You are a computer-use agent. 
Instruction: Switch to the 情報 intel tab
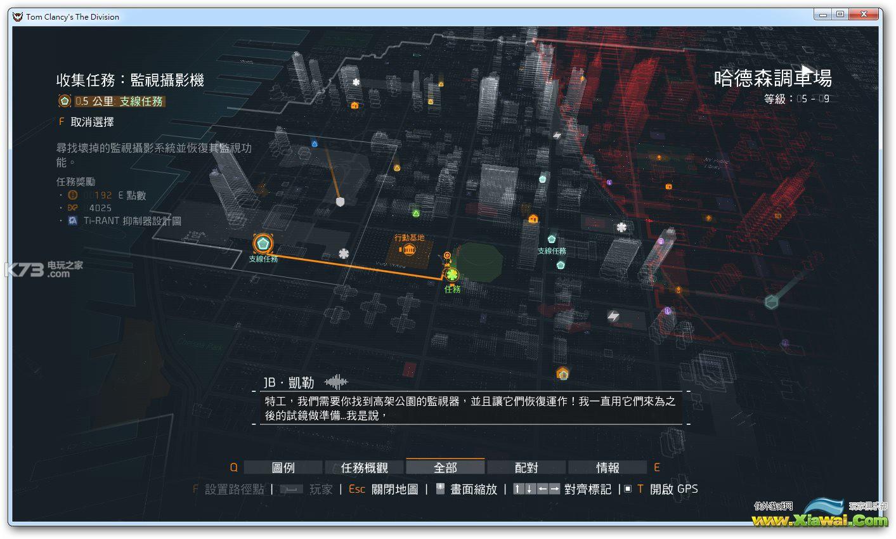point(607,467)
